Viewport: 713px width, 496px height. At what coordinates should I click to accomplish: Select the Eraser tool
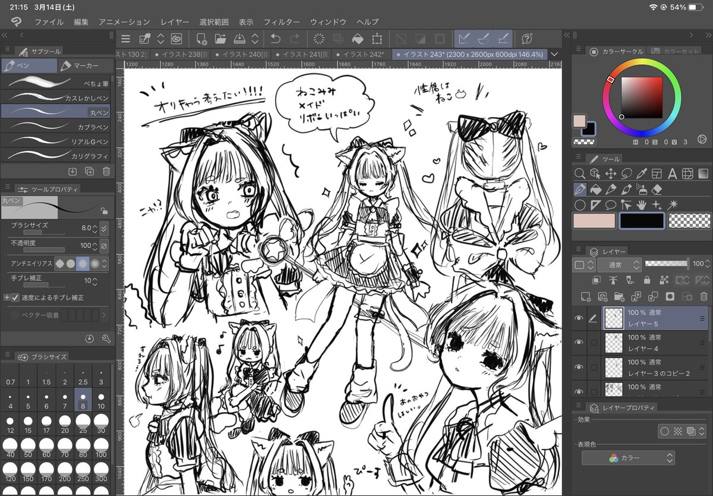658,189
